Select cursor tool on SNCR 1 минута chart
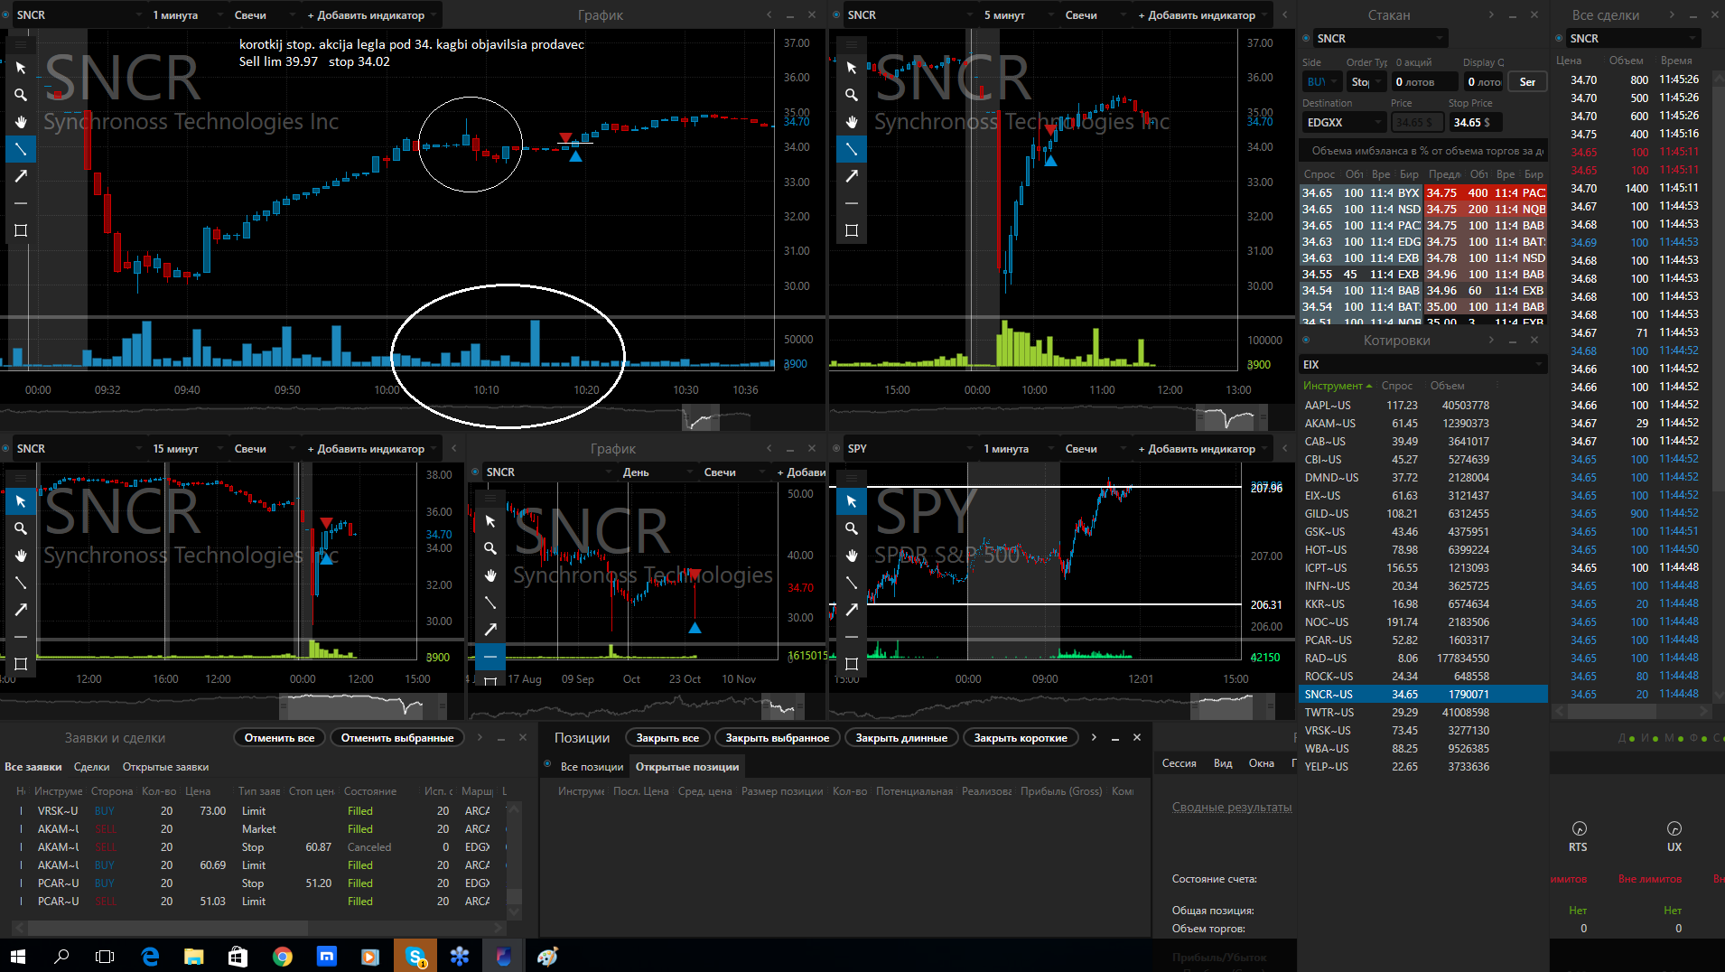The height and width of the screenshot is (972, 1725). 21,68
